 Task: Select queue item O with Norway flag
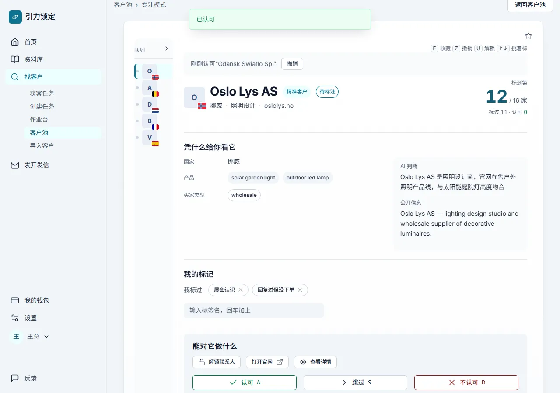click(x=154, y=71)
